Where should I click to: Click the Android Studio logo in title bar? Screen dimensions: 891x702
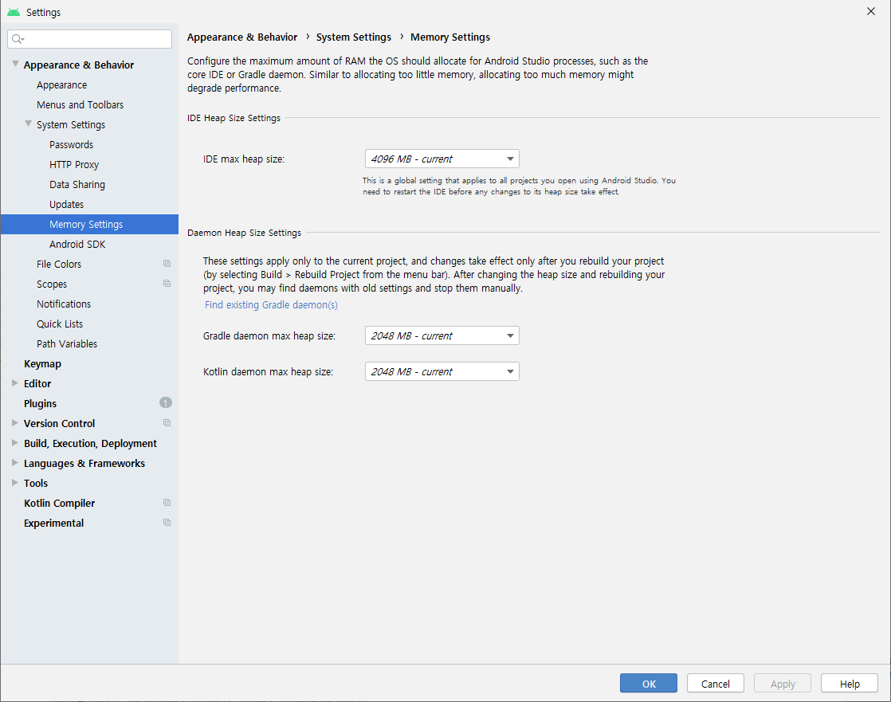[x=14, y=12]
